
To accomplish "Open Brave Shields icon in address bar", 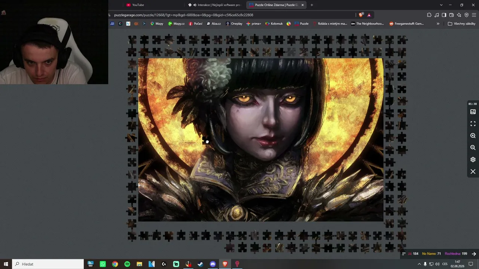I will tap(361, 15).
